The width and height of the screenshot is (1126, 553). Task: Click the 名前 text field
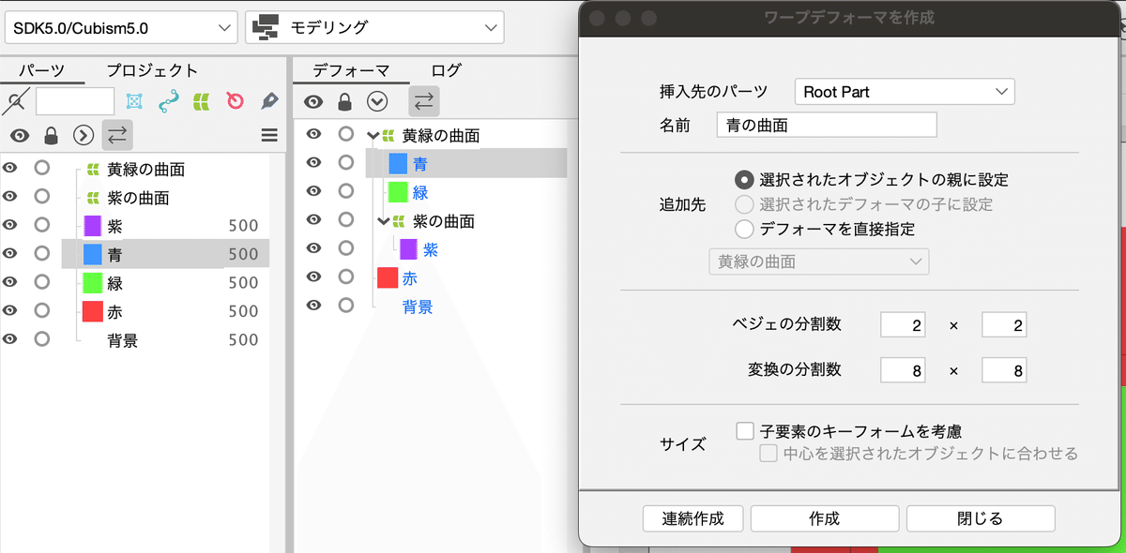click(826, 125)
